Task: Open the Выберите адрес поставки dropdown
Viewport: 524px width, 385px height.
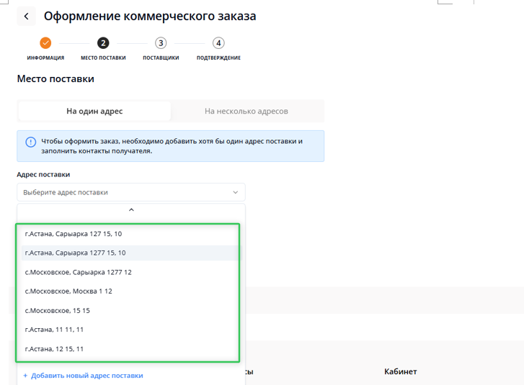Action: click(x=123, y=192)
